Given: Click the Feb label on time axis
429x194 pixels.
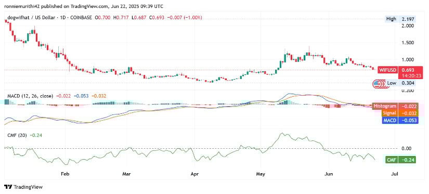Looking at the screenshot, I should pyautogui.click(x=64, y=174).
